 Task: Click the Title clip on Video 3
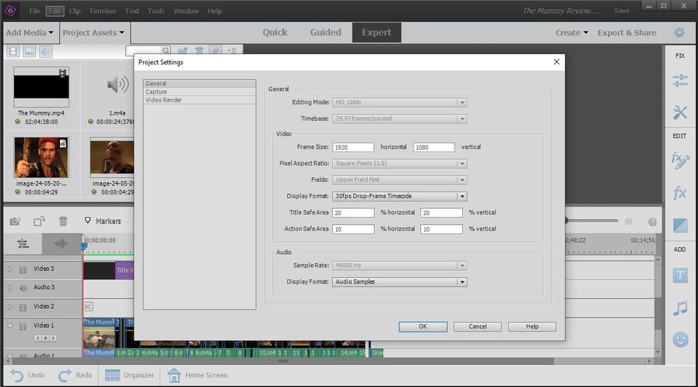point(124,270)
